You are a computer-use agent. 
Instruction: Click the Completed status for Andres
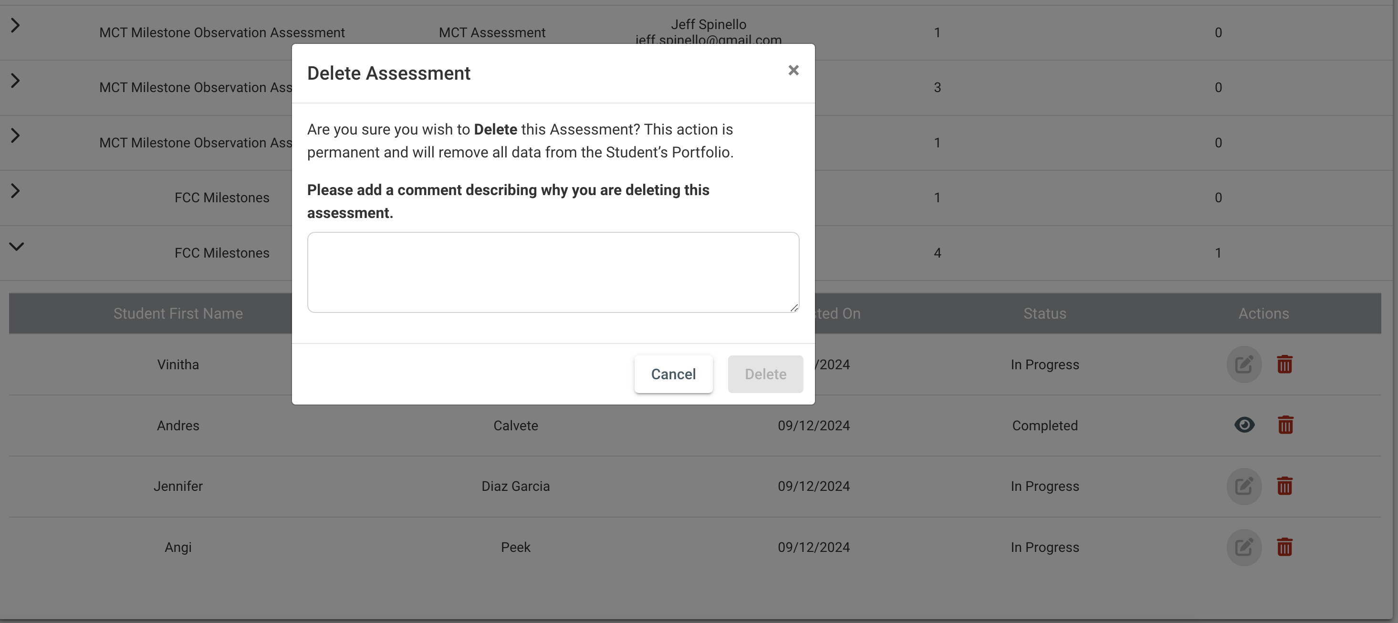pos(1045,426)
